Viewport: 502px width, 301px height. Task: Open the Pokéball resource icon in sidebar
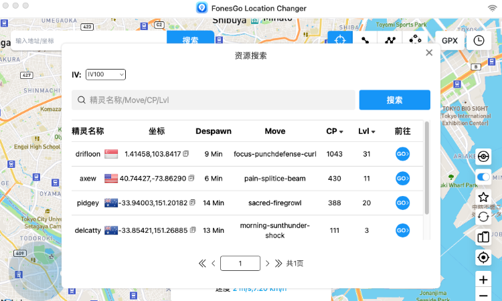pyautogui.click(x=483, y=157)
